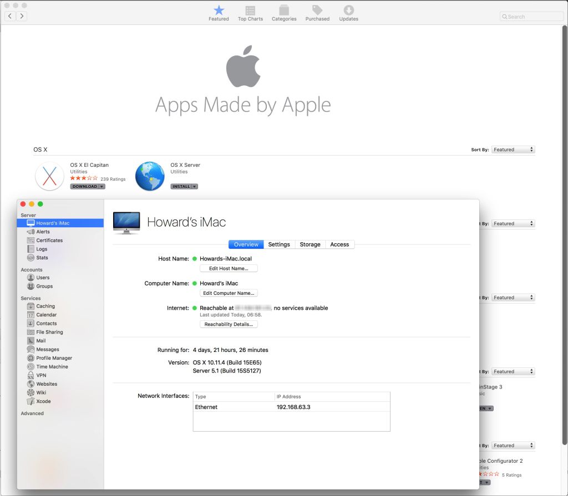Switch to the Storage tab
The height and width of the screenshot is (496, 568).
point(310,244)
